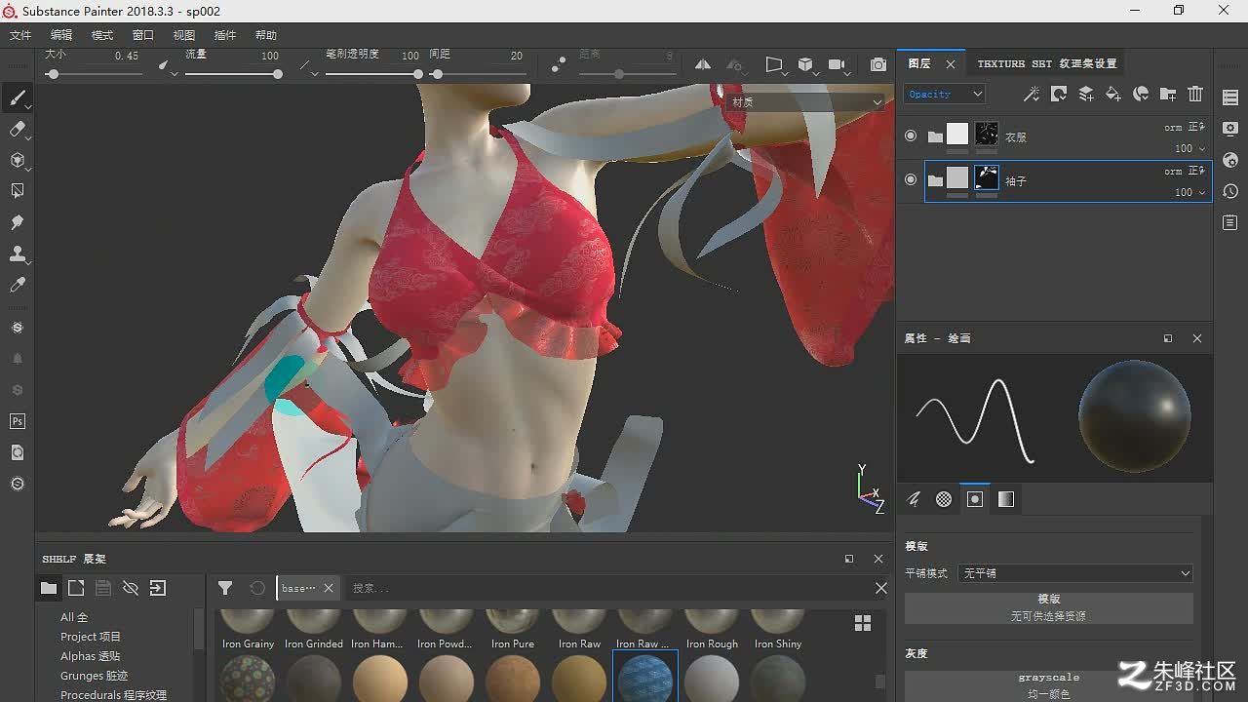Image resolution: width=1248 pixels, height=702 pixels.
Task: Open the 3D view mode cube dropdown
Action: (x=807, y=64)
